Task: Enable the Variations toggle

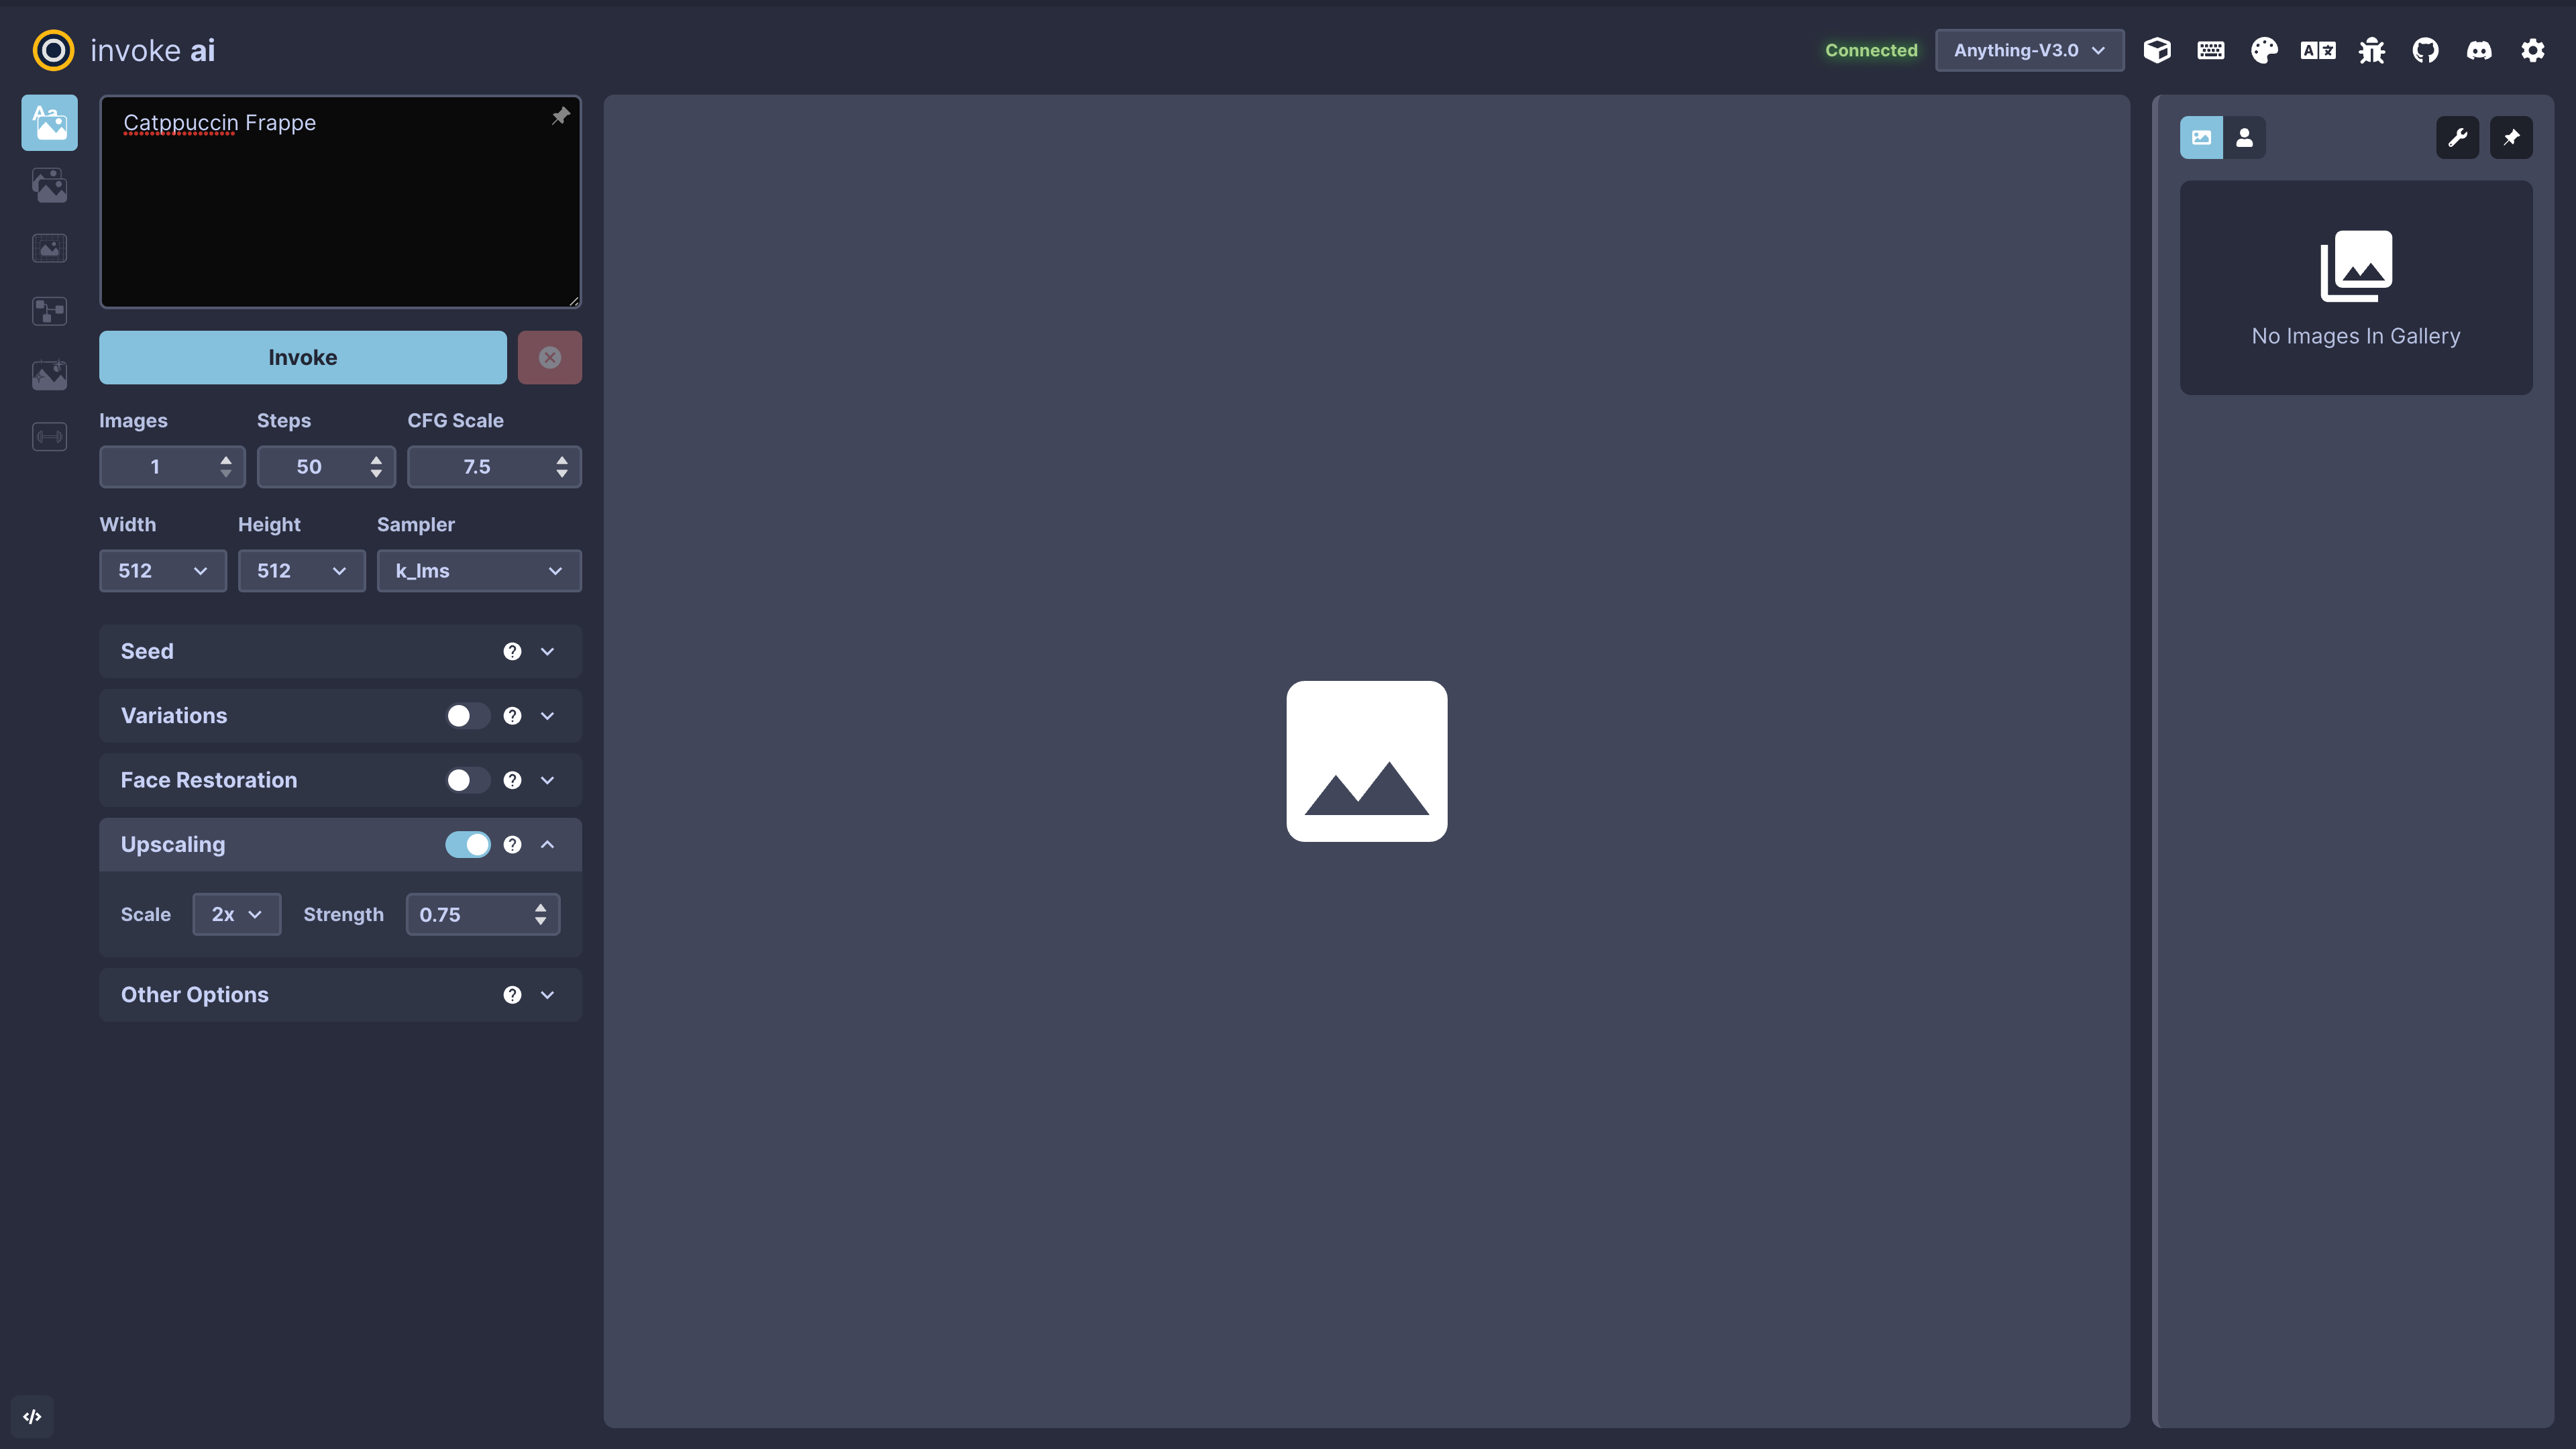Action: [467, 716]
